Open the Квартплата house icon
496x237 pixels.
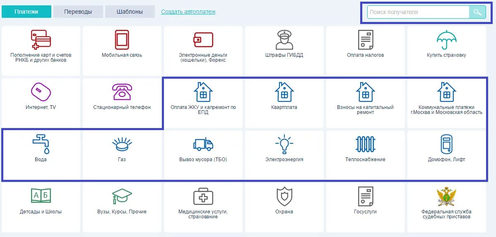click(x=284, y=92)
